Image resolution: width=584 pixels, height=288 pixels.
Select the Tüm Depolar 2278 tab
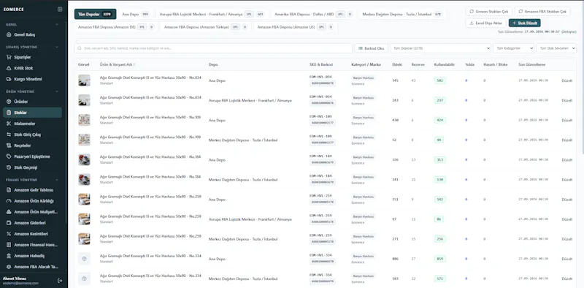(x=96, y=14)
